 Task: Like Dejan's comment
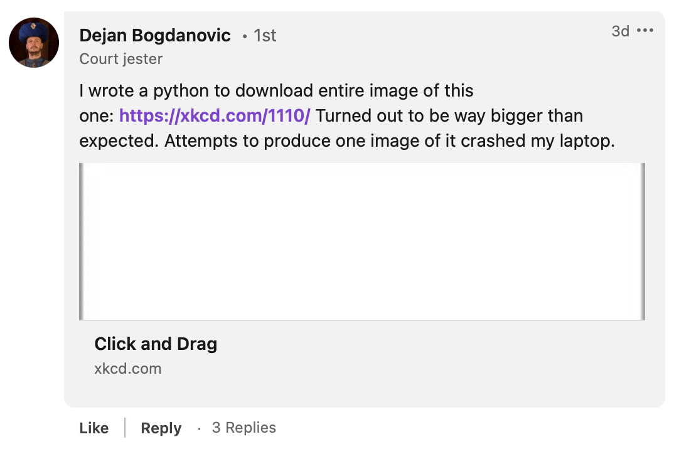93,428
